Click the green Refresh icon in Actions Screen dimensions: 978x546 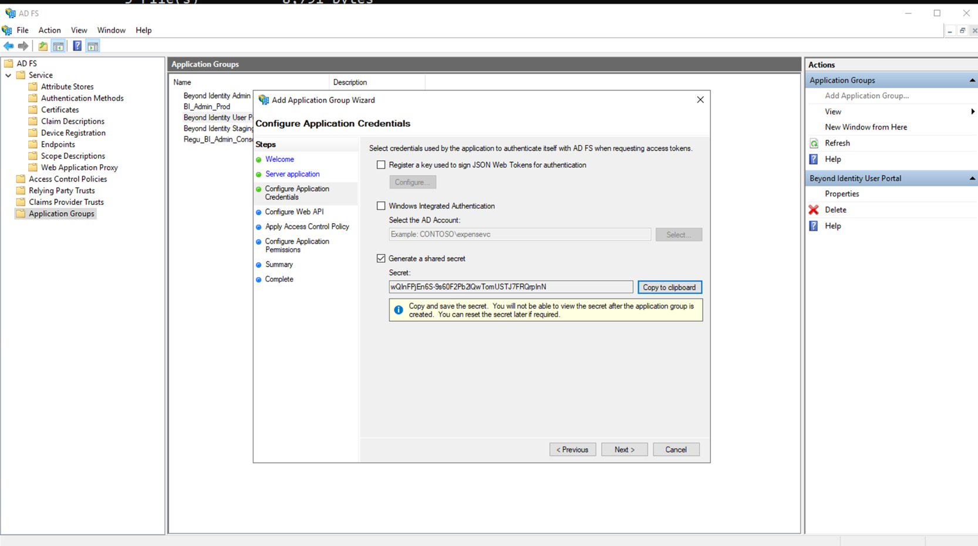point(814,143)
